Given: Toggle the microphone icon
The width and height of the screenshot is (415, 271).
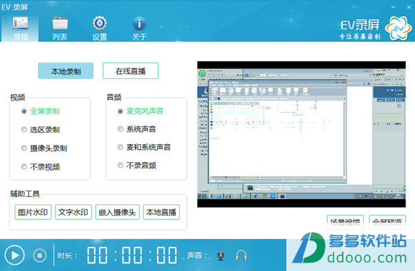Looking at the screenshot, I should point(221,255).
